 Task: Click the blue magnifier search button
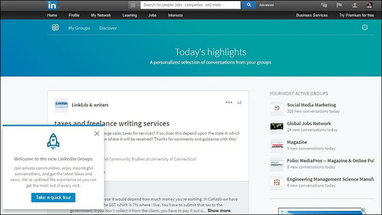tap(249, 5)
